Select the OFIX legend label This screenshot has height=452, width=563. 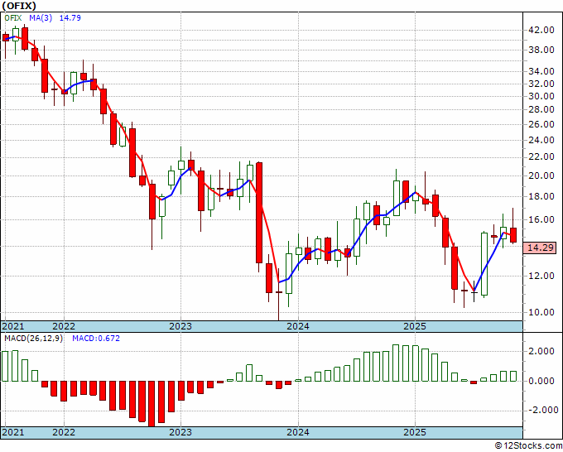[x=13, y=17]
